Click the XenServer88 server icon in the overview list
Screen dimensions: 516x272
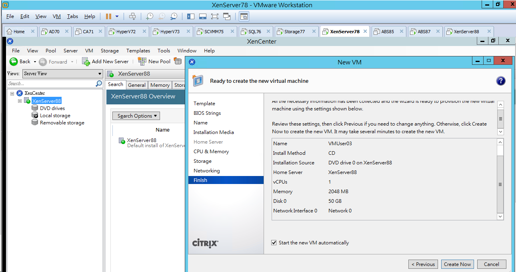(x=122, y=141)
